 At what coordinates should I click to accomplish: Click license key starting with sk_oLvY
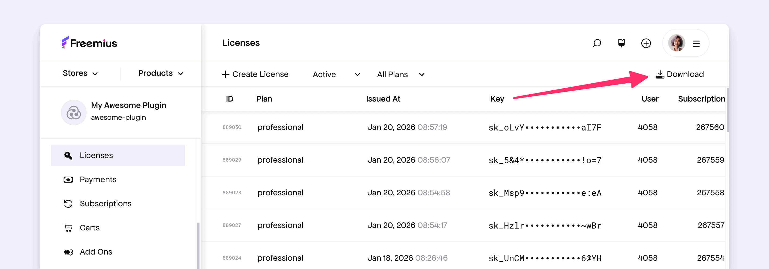tap(545, 128)
